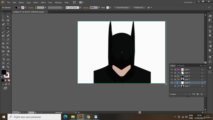Select the Direct Selection tool
The width and height of the screenshot is (213, 120).
tap(8, 16)
